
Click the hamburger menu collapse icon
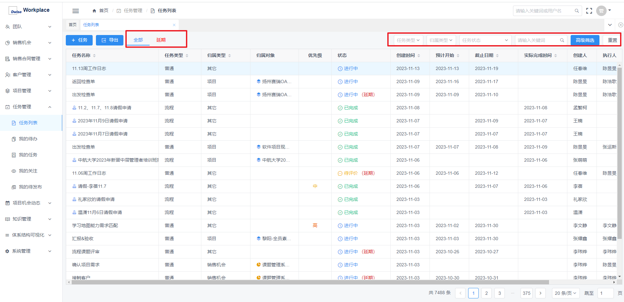[76, 11]
